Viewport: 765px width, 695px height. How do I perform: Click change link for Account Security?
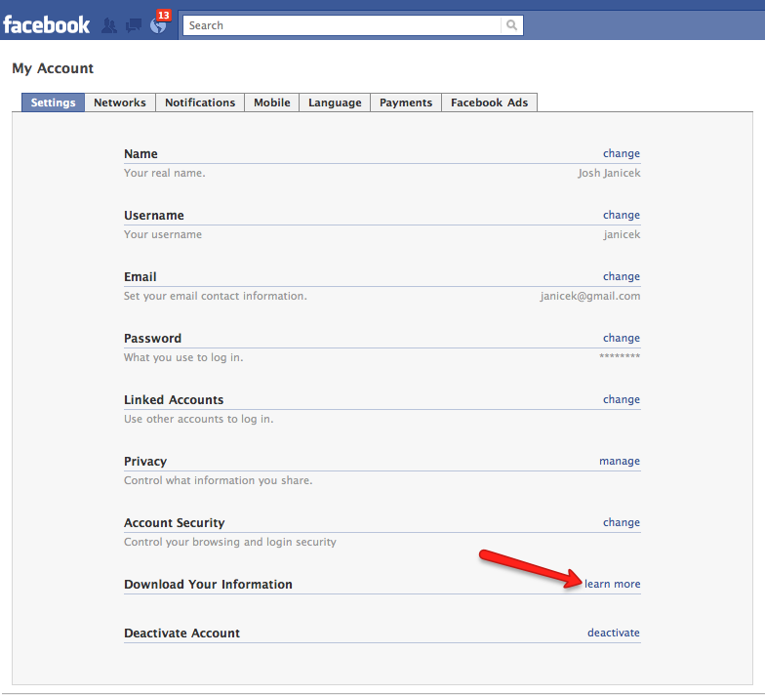point(621,522)
